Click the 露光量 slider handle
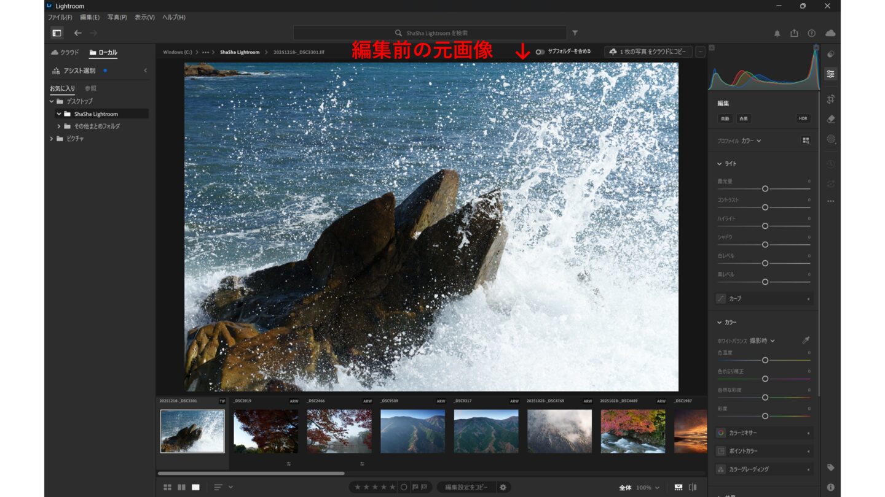The width and height of the screenshot is (885, 497). pos(765,189)
